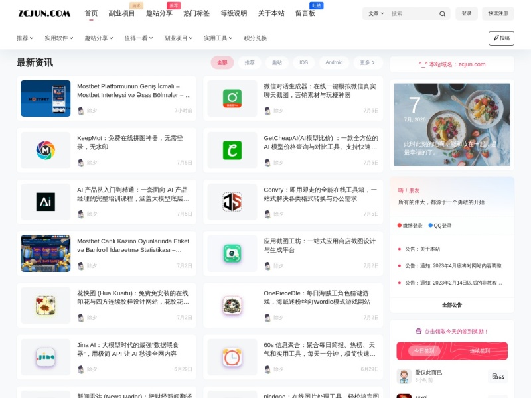Click the sign-in reward gift icon
This screenshot has width=531, height=398.
tap(419, 331)
